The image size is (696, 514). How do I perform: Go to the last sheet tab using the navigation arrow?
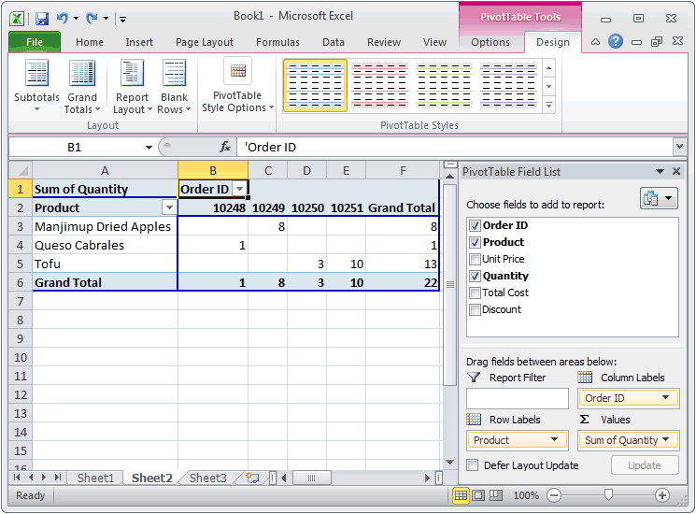tap(58, 478)
